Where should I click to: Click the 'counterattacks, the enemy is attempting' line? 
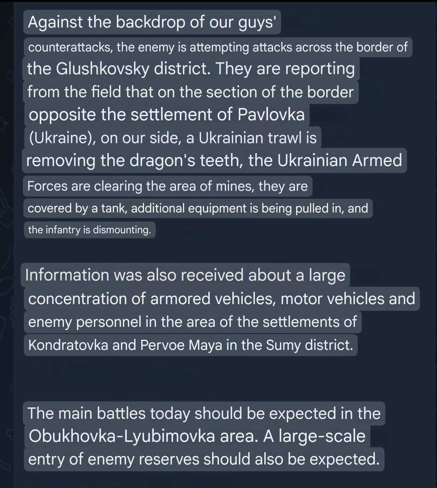[x=218, y=47]
